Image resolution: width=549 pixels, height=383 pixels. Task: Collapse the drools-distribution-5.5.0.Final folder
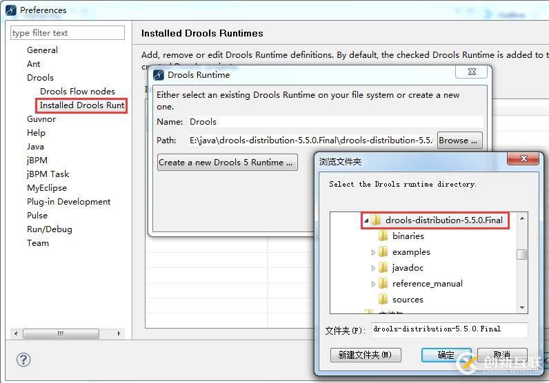pos(366,220)
